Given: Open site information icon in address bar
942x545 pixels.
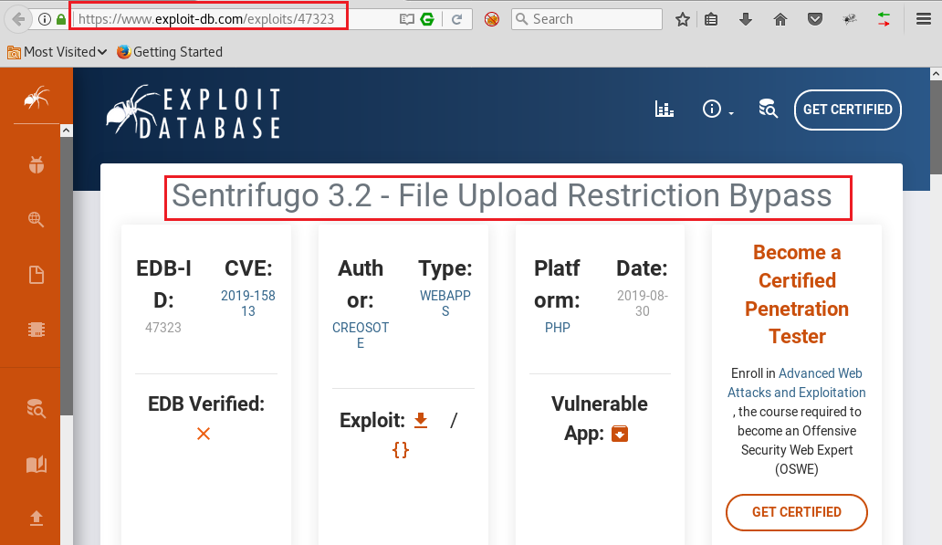Looking at the screenshot, I should 45,19.
